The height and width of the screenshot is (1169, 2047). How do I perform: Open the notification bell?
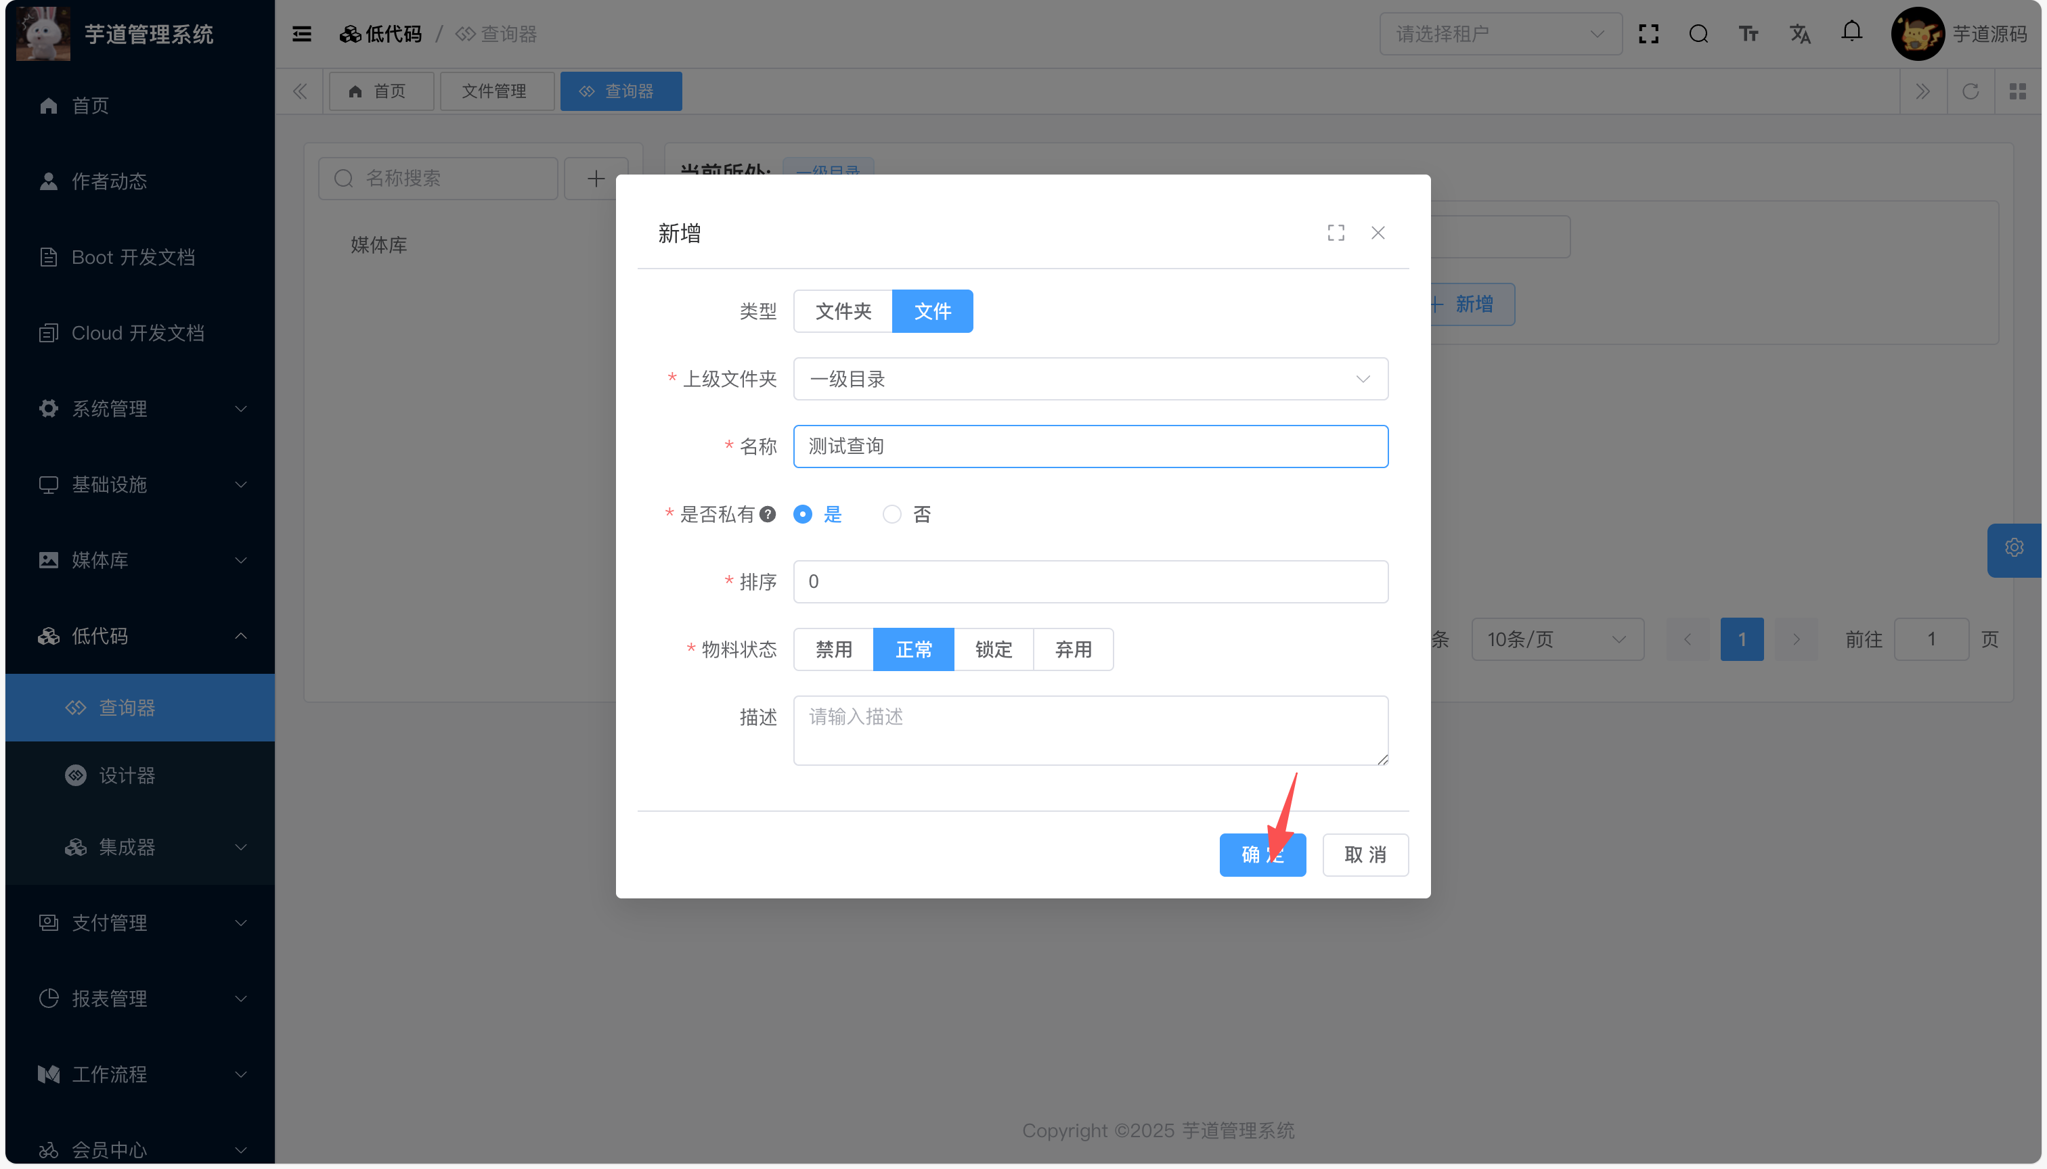click(1851, 32)
